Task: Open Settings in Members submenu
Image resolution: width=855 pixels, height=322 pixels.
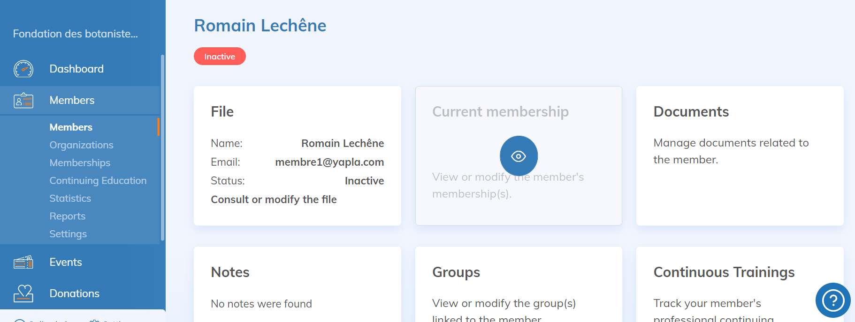Action: (68, 234)
